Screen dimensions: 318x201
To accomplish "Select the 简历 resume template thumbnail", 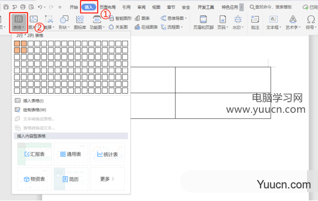I will click(71, 179).
